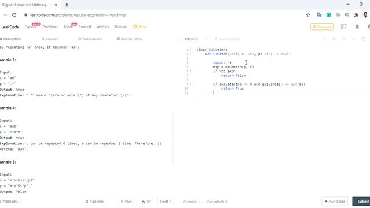Screen dimensions: 370x208
Task: Open the Discuss nav item
Action: click(x=121, y=27)
